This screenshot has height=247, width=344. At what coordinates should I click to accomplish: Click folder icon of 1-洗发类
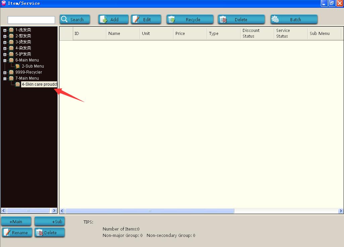pyautogui.click(x=11, y=30)
